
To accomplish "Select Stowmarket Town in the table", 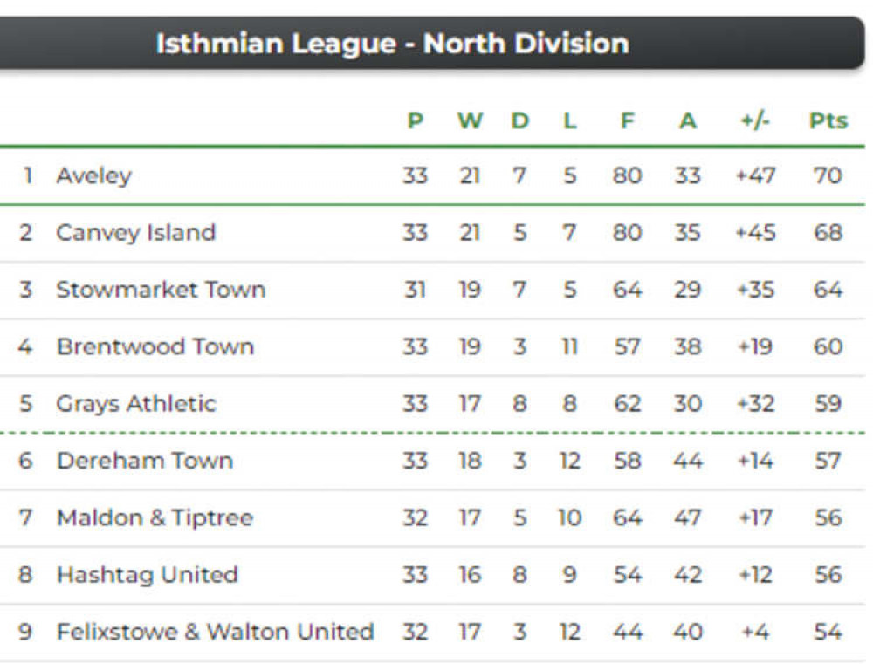I will click(x=161, y=290).
